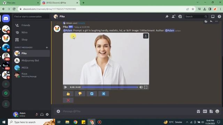The width and height of the screenshot is (223, 125).
Task: Click the blue retry circular arrows button
Action: tap(92, 94)
